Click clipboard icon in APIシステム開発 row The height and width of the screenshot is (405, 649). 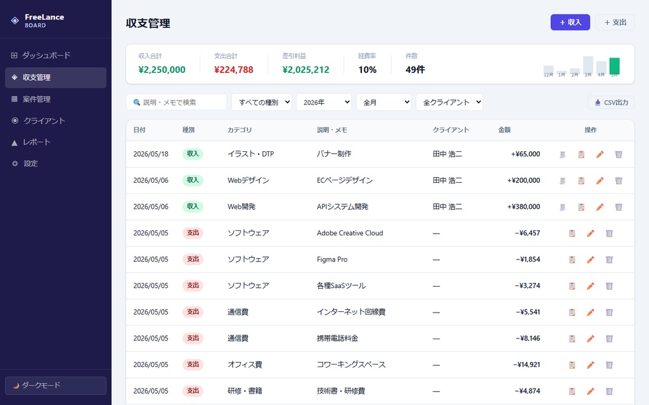pos(581,207)
